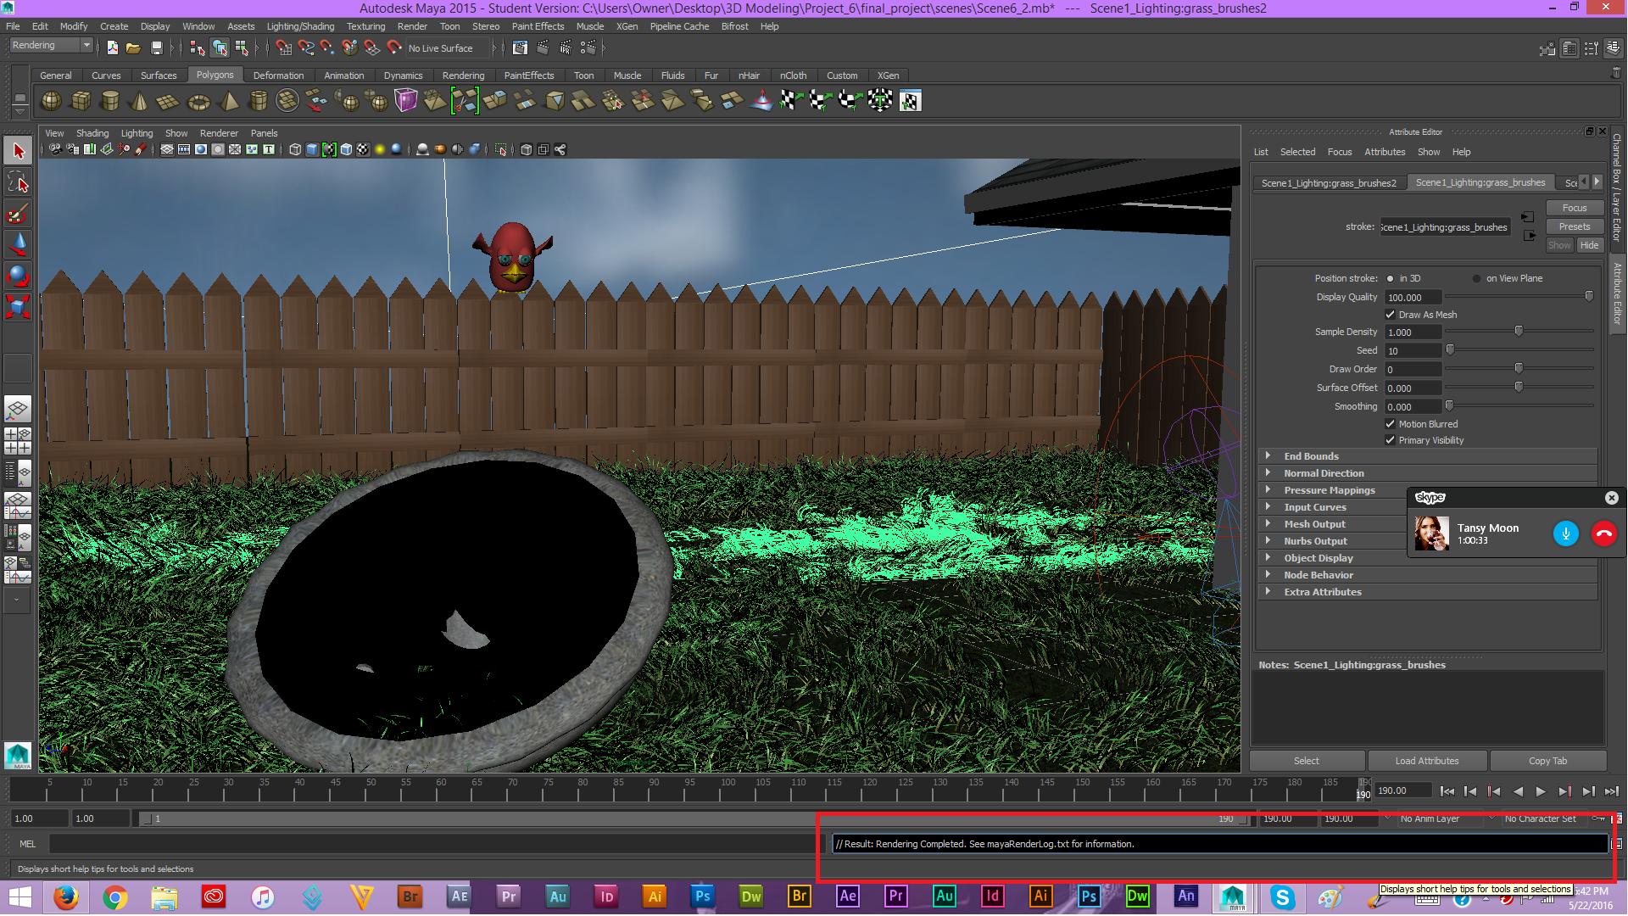Click the polygon torus shelf icon
The width and height of the screenshot is (1628, 916).
pos(198,102)
